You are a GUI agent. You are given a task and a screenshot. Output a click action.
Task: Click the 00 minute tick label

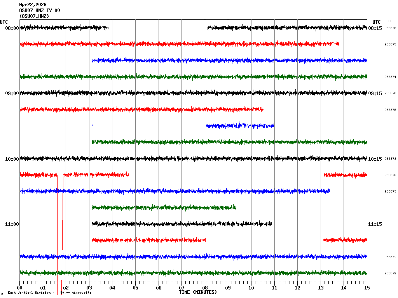[x=20, y=288]
